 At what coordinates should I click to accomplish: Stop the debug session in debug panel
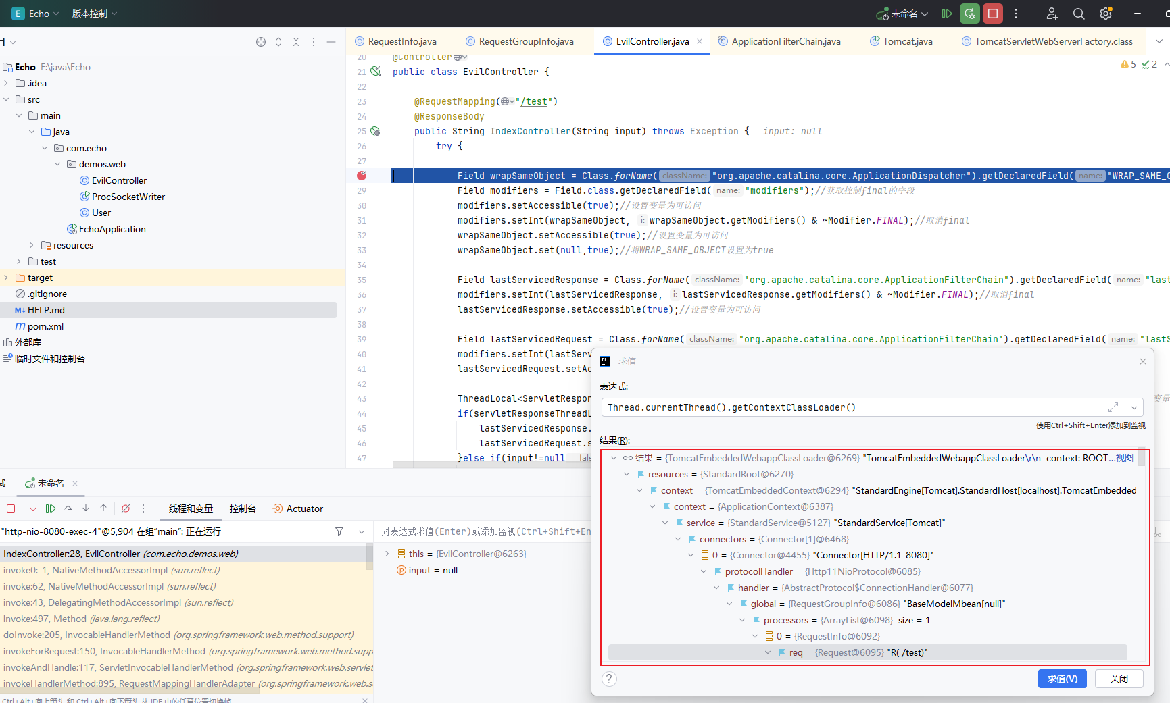click(11, 509)
